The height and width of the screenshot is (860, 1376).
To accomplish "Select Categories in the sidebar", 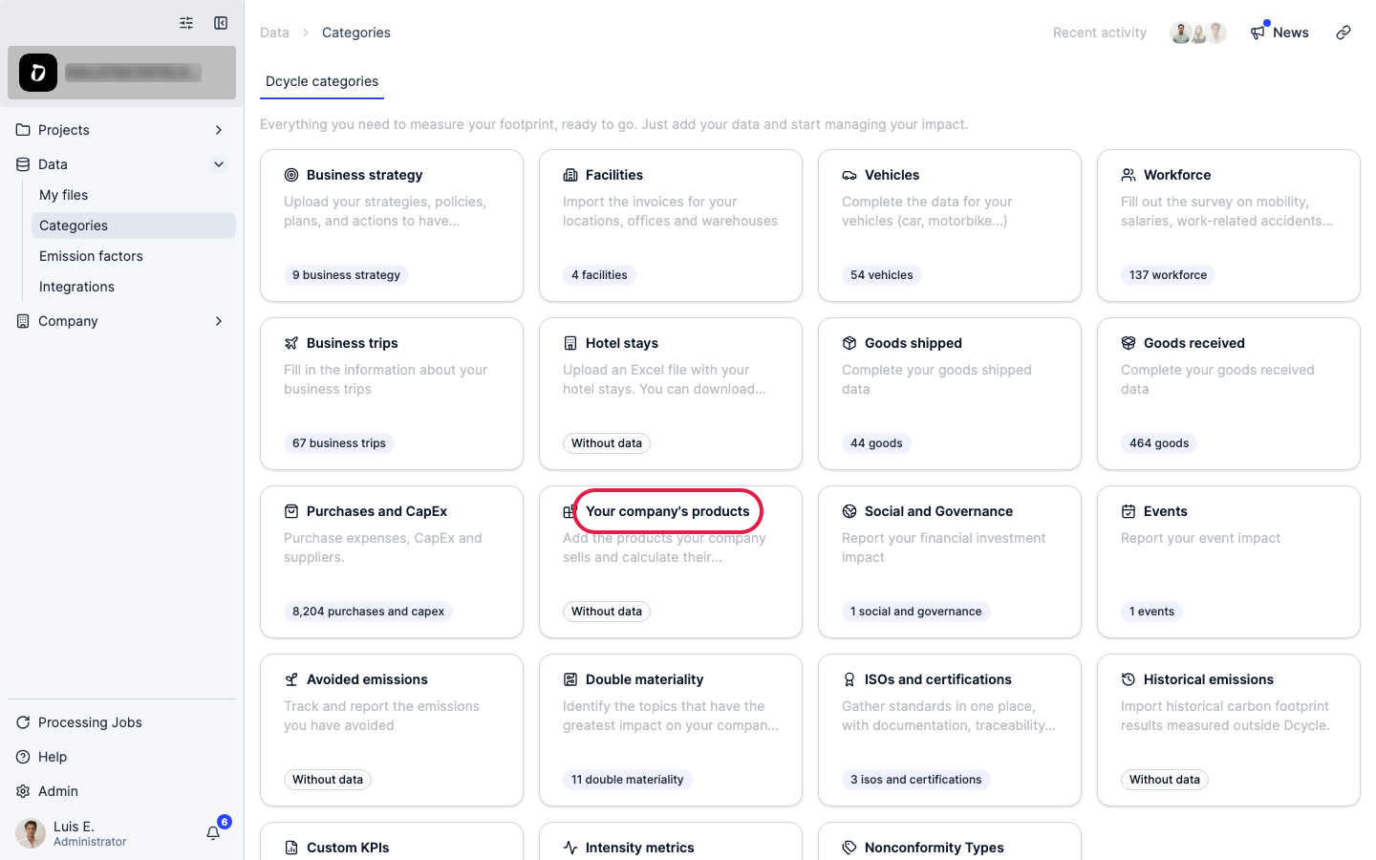I will click(134, 226).
